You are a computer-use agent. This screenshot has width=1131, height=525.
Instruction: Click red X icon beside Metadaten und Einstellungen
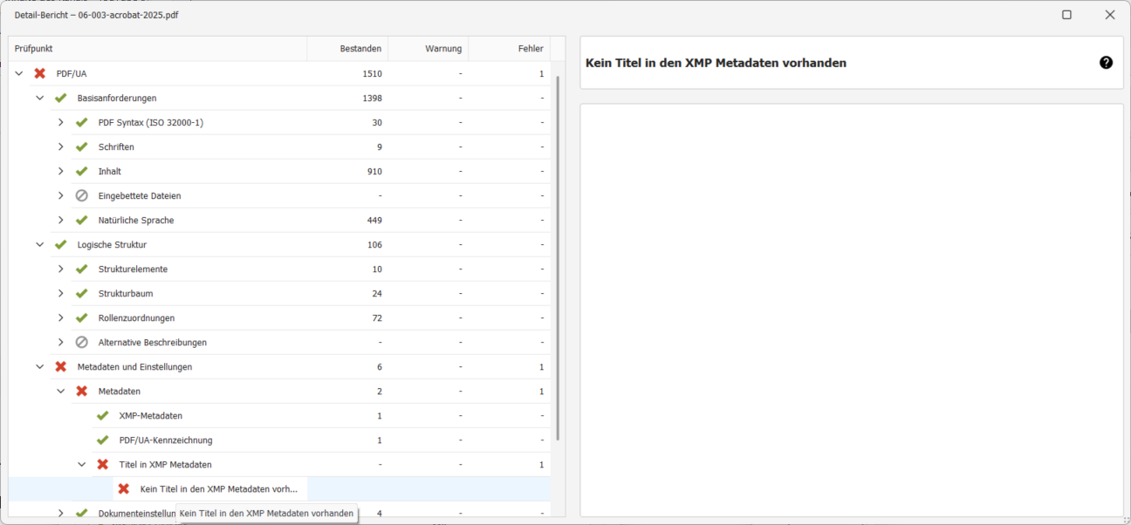click(x=60, y=367)
